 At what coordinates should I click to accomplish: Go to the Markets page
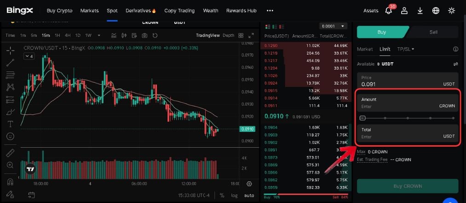point(89,11)
